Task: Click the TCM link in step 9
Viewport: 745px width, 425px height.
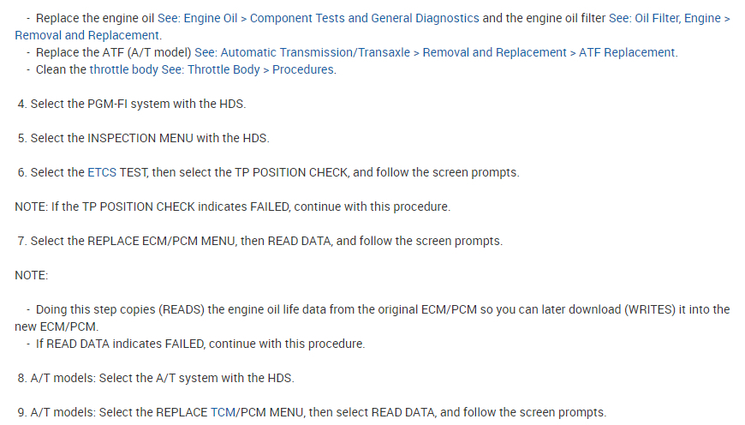Action: (x=222, y=412)
